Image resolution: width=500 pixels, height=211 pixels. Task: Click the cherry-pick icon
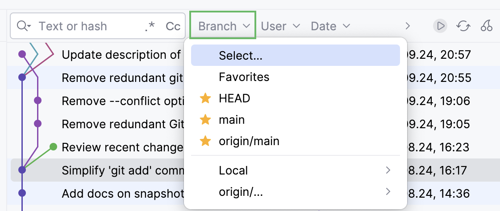[x=486, y=26]
